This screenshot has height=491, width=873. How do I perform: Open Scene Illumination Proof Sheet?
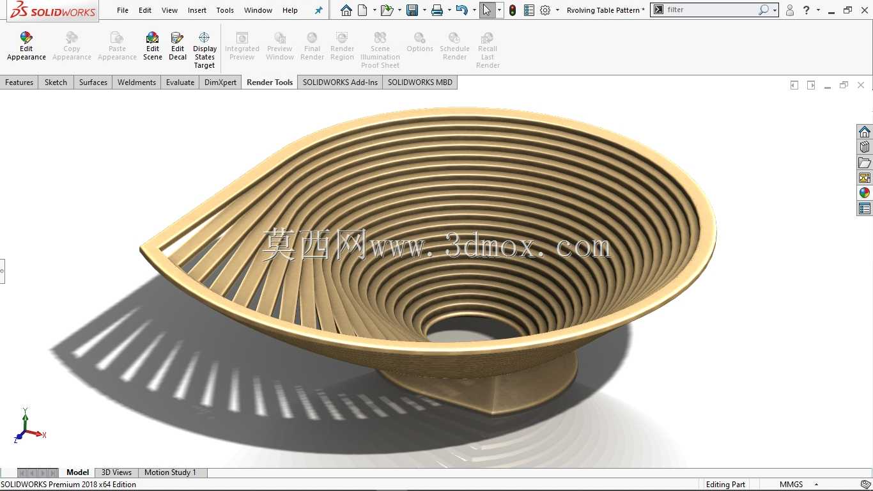click(x=380, y=50)
